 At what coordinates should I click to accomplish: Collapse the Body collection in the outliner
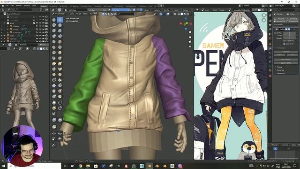coord(5,23)
